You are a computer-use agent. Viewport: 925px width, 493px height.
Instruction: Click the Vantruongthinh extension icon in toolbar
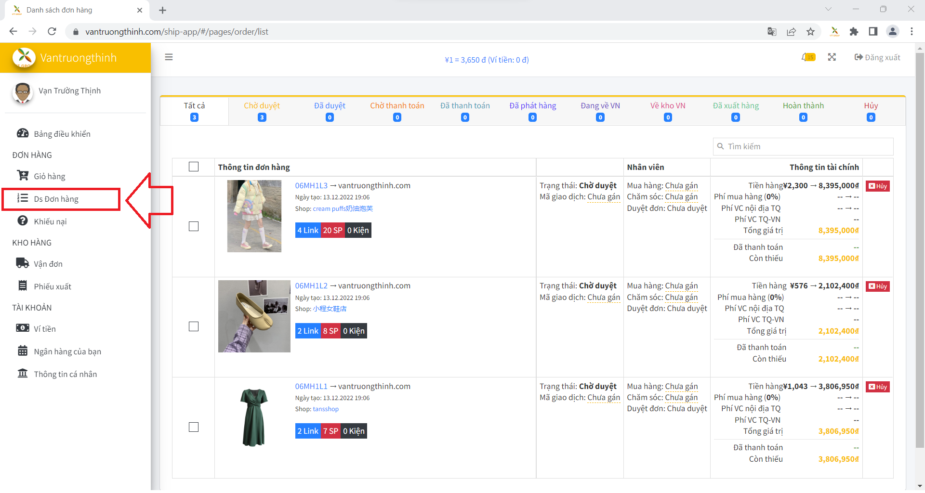coord(834,32)
